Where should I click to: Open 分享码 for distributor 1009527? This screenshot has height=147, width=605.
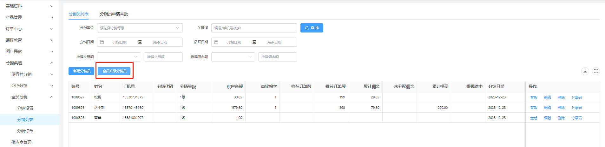pos(576,97)
